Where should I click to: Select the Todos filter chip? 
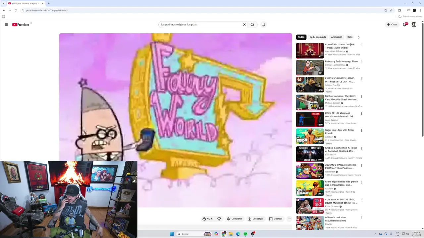(x=301, y=37)
